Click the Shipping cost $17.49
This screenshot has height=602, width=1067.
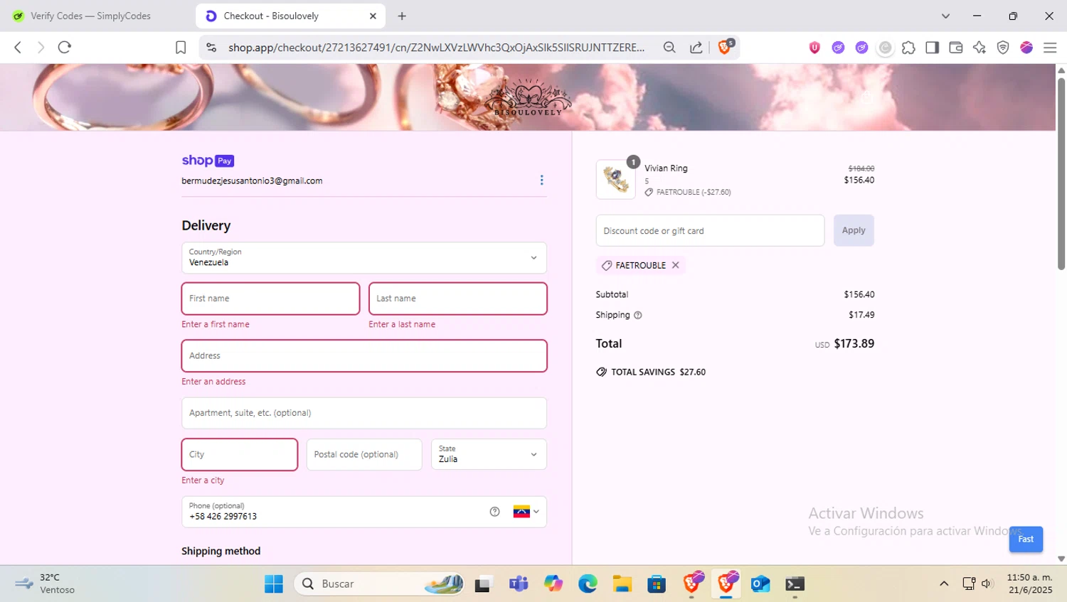[861, 315]
